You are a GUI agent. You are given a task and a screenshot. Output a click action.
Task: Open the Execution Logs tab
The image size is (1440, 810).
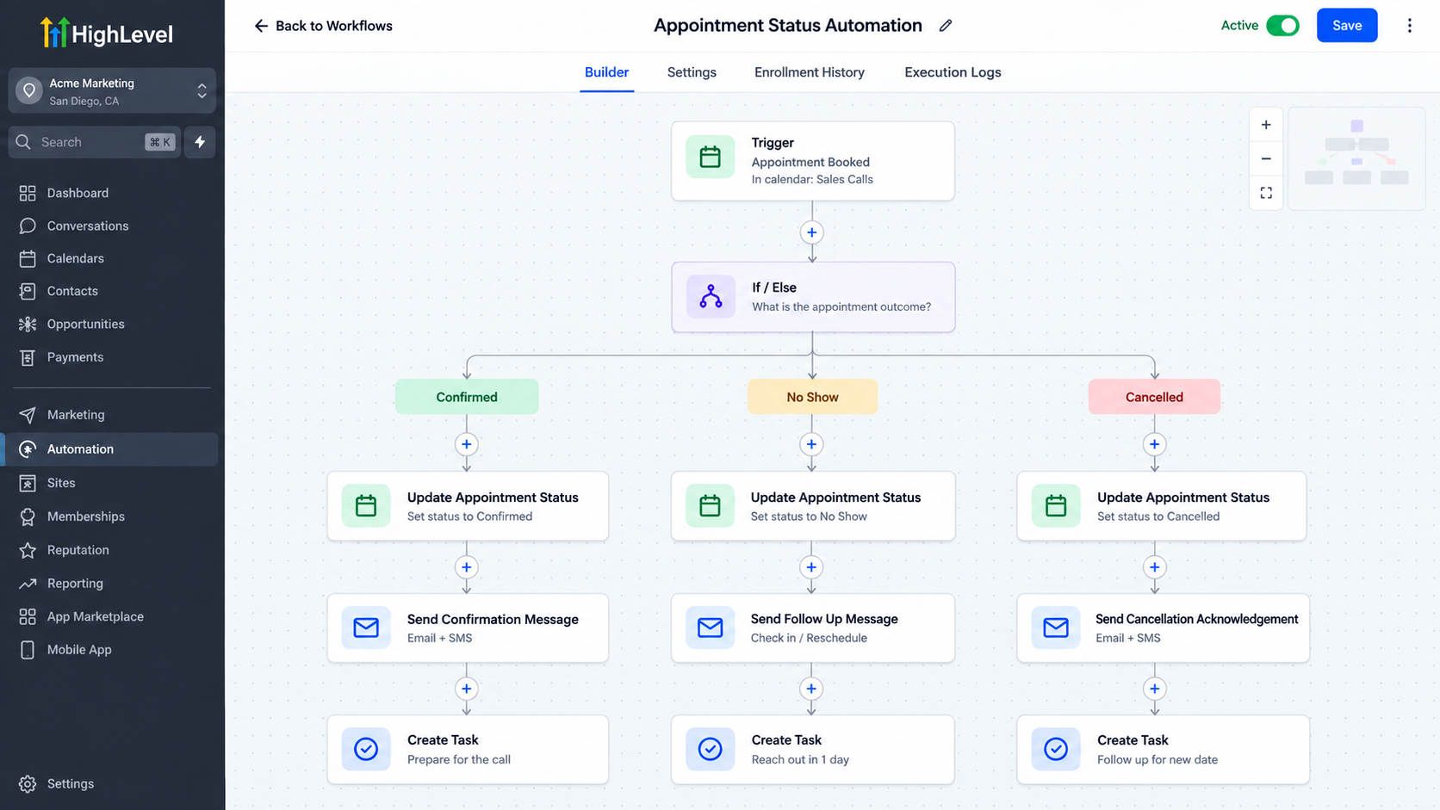tap(953, 72)
